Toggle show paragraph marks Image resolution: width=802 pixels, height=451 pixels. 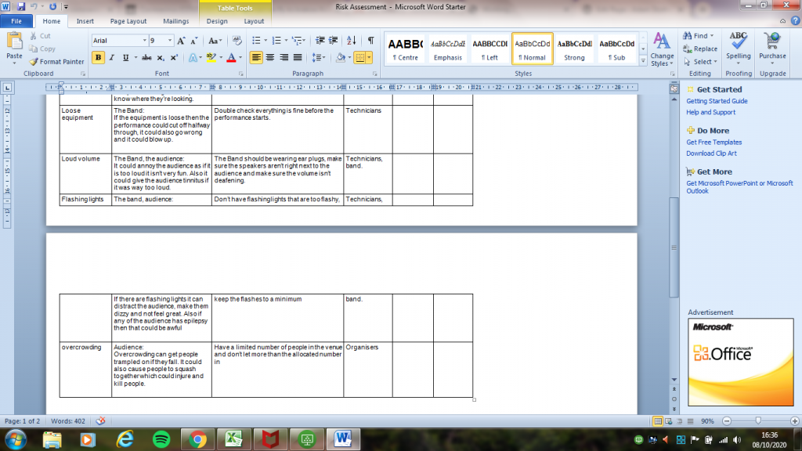(370, 41)
